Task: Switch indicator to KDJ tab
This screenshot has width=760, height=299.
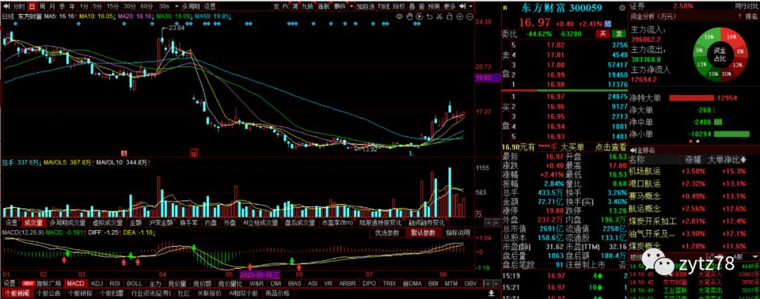Action: tap(97, 284)
